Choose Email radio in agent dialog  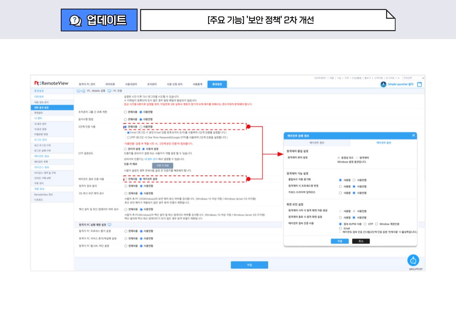(x=340, y=228)
